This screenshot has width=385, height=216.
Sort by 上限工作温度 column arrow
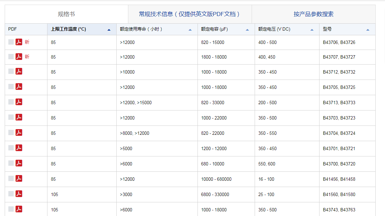pos(109,30)
